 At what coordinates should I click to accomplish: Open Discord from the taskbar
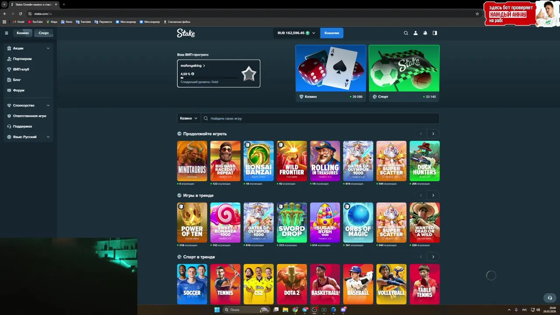343,310
